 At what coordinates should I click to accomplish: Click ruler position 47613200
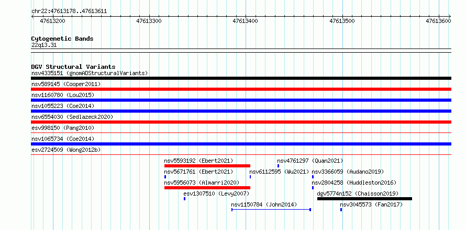click(52, 21)
